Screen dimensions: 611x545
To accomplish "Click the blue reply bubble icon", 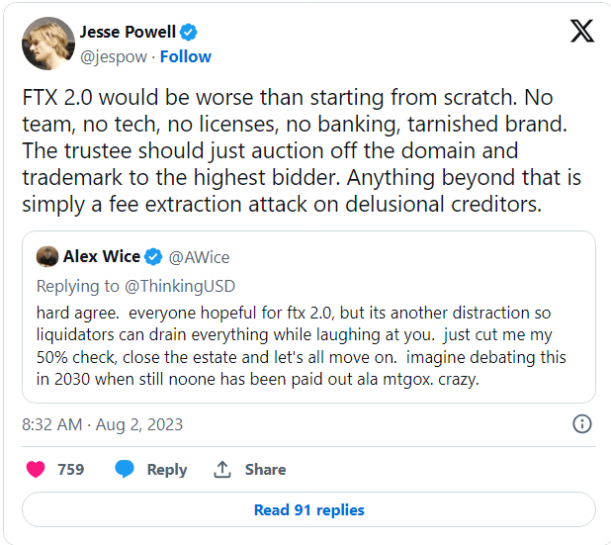I will 125,469.
